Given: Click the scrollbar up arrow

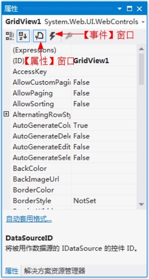Looking at the screenshot, I should 141,49.
